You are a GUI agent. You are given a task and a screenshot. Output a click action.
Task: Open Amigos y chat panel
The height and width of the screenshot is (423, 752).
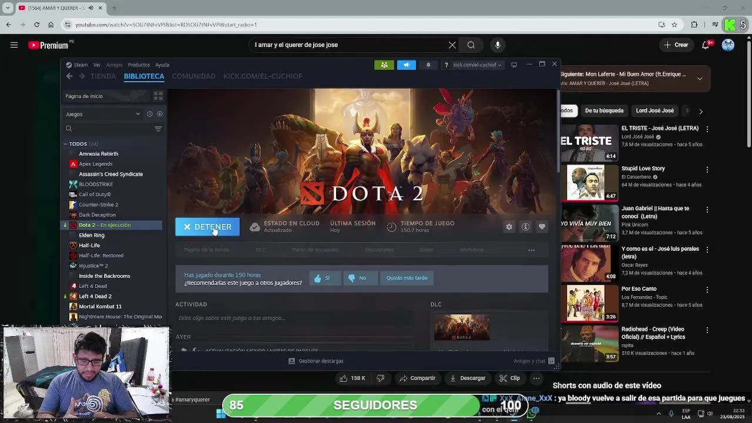[534, 361]
